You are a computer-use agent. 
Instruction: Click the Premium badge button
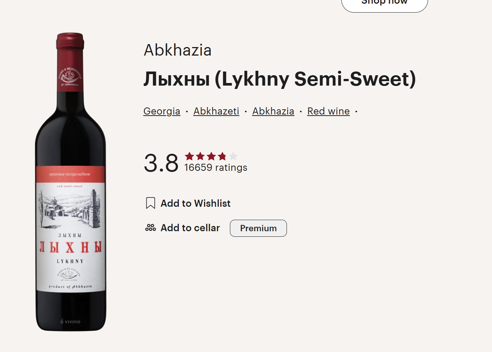coord(258,228)
